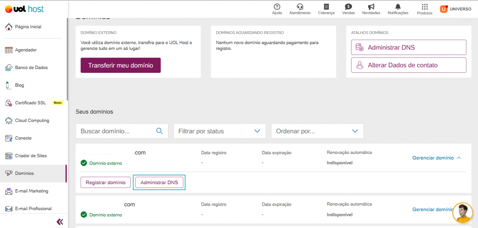The width and height of the screenshot is (478, 228).
Task: Open the Notificações bell icon
Action: (x=398, y=7)
